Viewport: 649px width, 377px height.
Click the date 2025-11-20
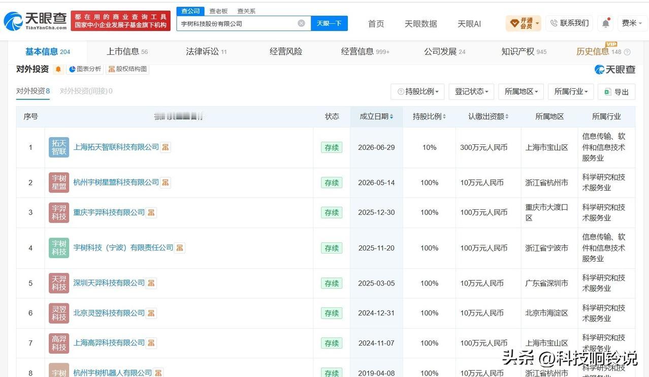(376, 248)
